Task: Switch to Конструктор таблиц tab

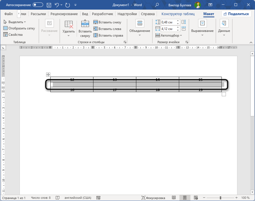Action: pos(178,14)
